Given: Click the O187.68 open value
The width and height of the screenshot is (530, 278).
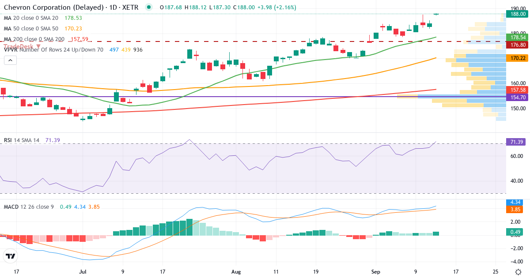Looking at the screenshot, I should [171, 8].
